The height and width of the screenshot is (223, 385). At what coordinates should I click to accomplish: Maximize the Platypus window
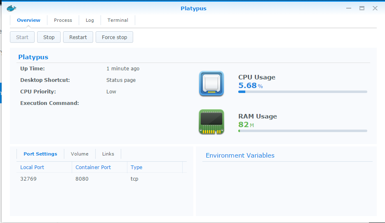[x=362, y=8]
